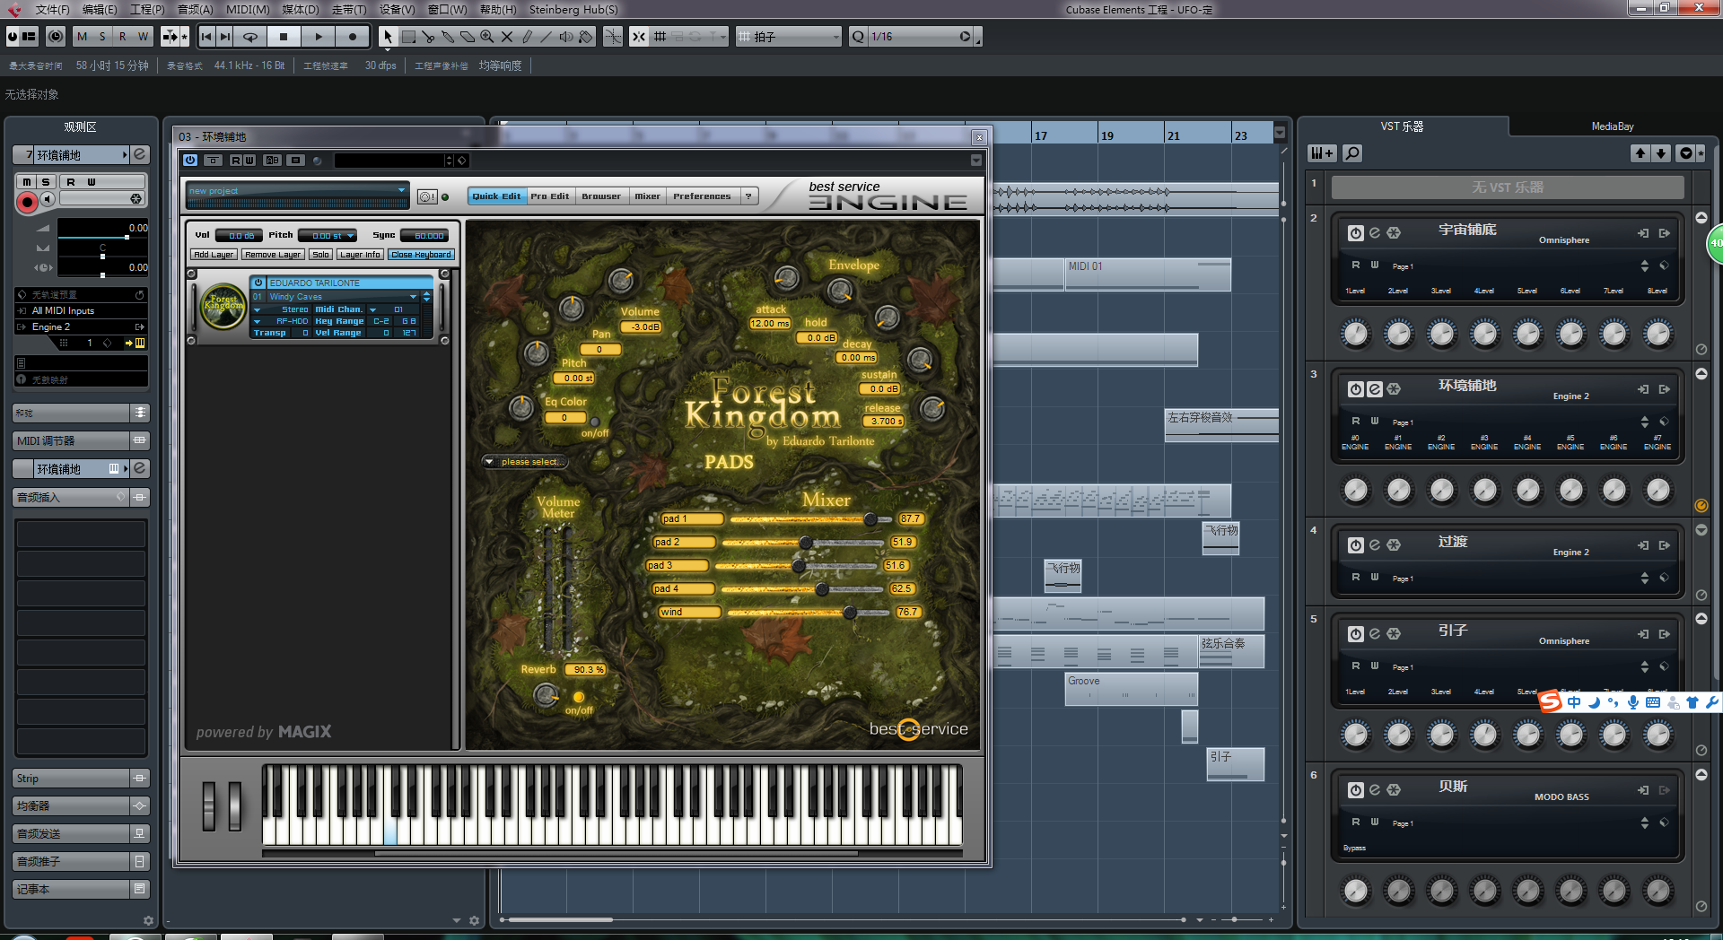Screen dimensions: 1723x940
Task: Select the Zoom magnifier tool
Action: [x=487, y=36]
